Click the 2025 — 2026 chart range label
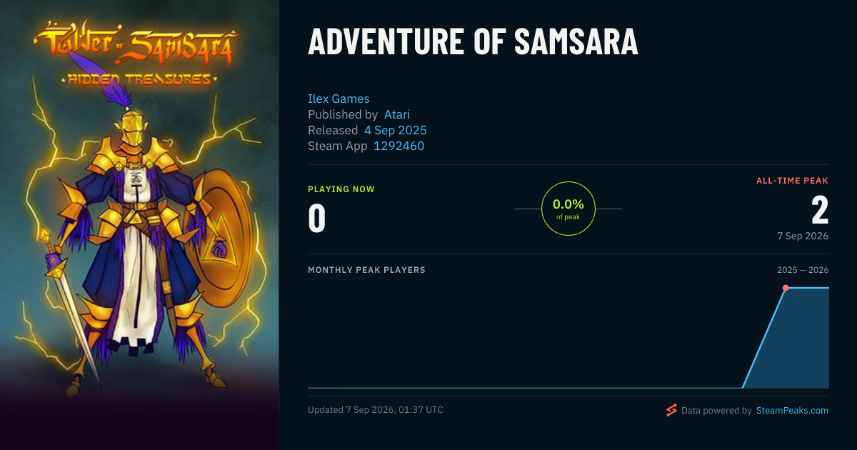This screenshot has height=450, width=857. (803, 270)
